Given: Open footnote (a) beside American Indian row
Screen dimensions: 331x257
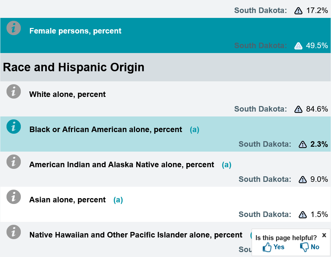Looking at the screenshot, I should click(227, 165).
